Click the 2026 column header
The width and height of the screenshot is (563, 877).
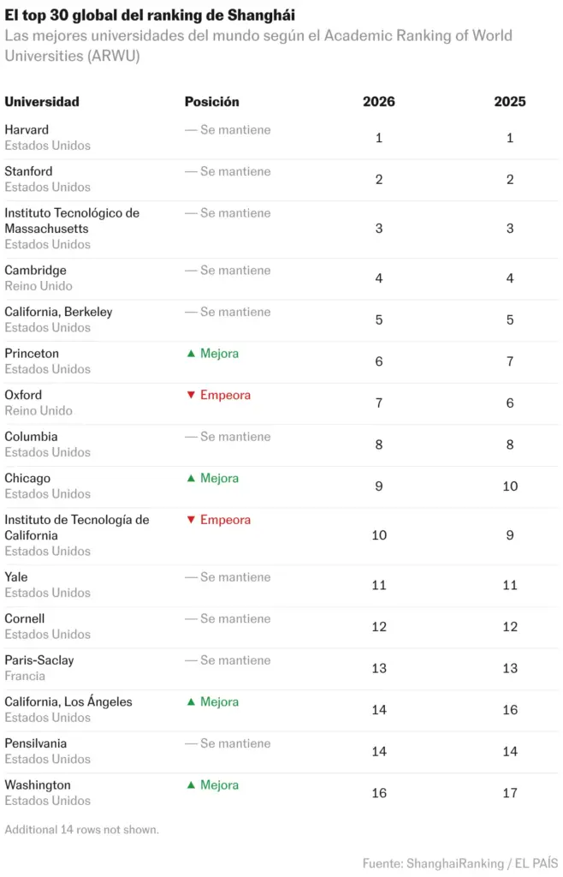(x=379, y=102)
